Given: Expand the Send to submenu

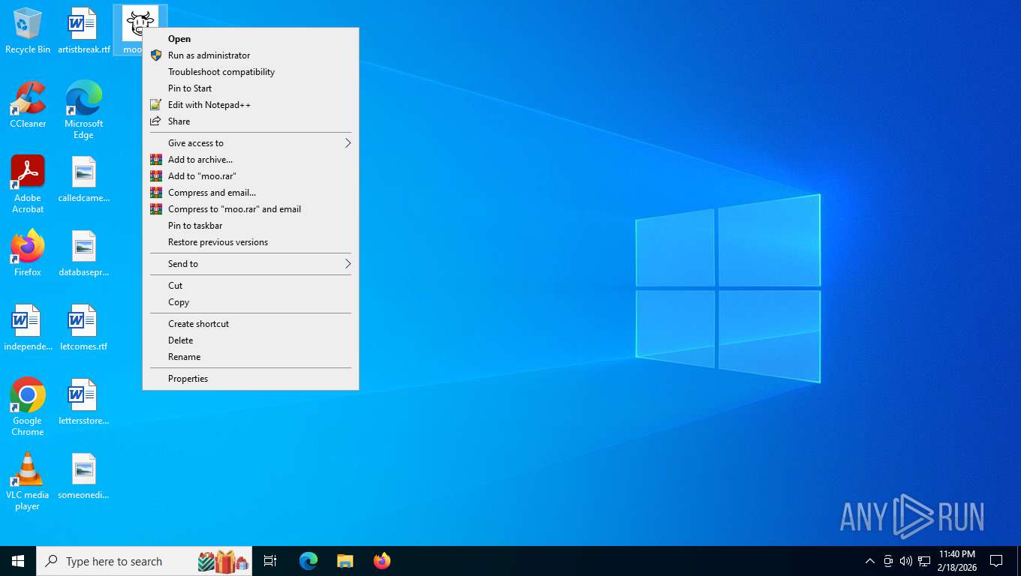Looking at the screenshot, I should point(251,264).
